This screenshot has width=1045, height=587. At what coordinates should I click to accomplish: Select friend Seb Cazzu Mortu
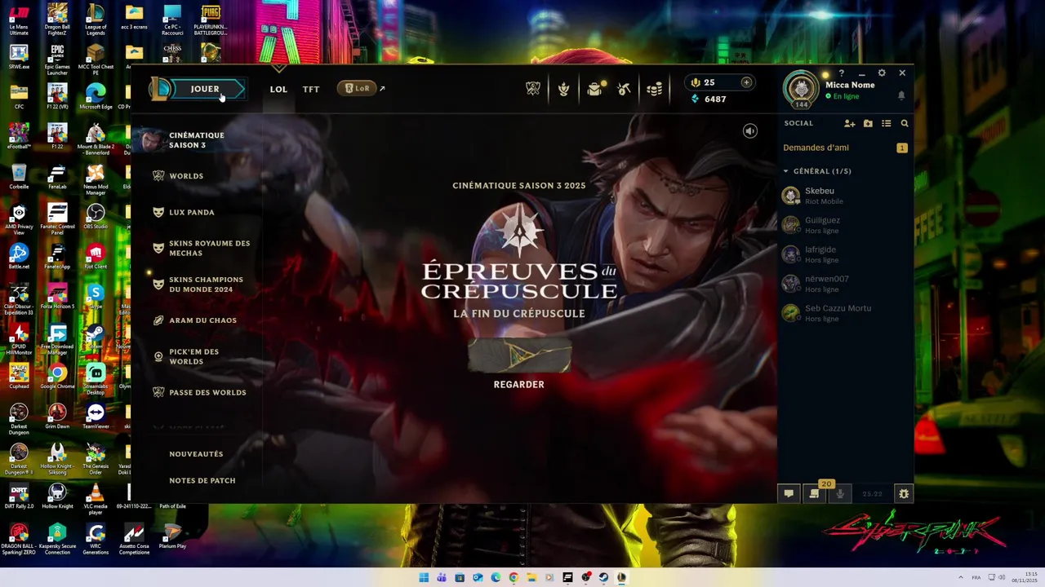tap(845, 313)
